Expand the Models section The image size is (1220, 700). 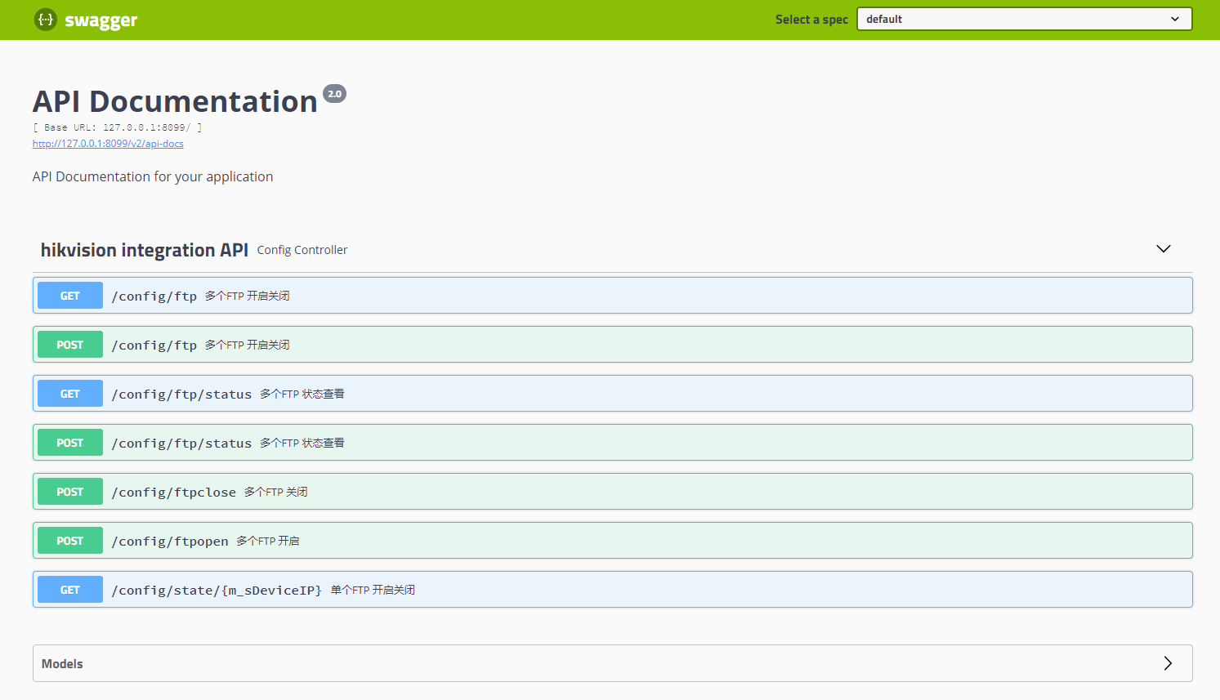click(1168, 663)
